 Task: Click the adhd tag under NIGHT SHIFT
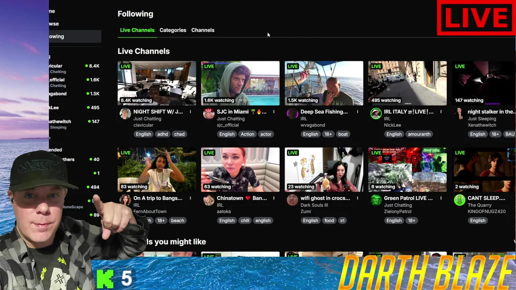[x=162, y=134]
